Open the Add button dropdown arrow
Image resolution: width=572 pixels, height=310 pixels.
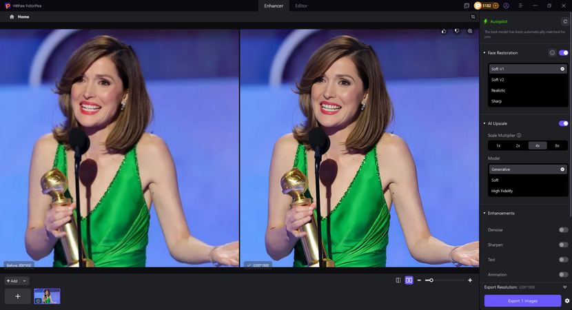click(x=24, y=281)
